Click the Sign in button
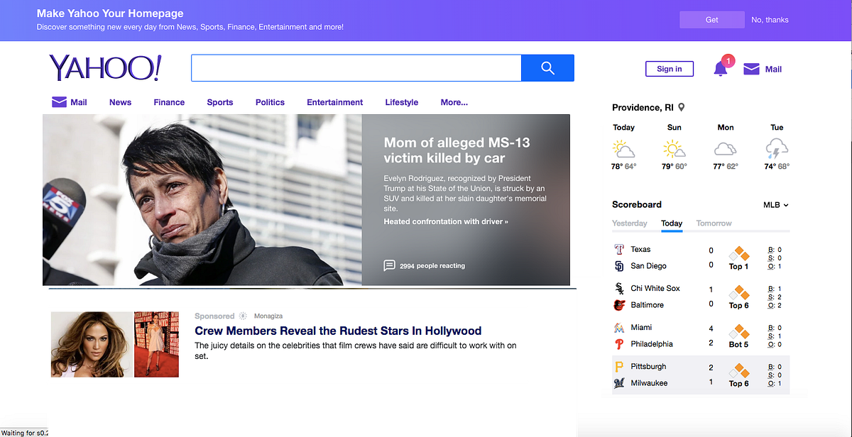 [669, 68]
